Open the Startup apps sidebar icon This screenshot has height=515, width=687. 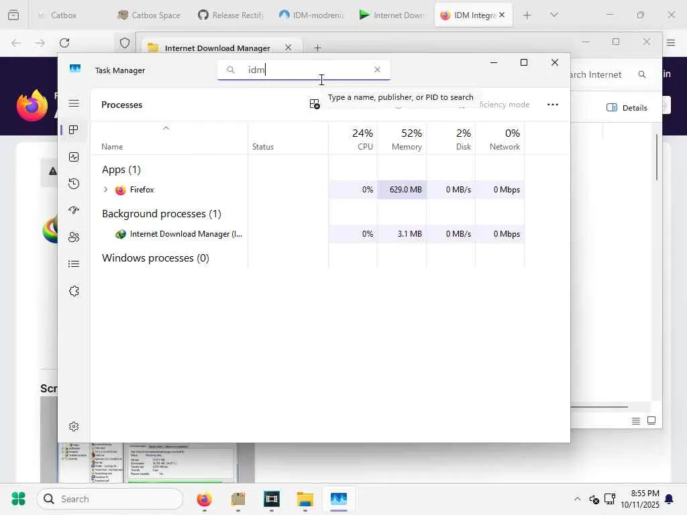(74, 210)
